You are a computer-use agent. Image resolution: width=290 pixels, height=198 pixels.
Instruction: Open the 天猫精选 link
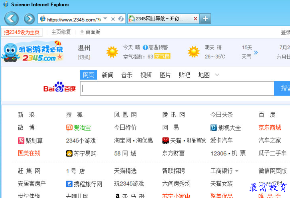[x=125, y=171]
